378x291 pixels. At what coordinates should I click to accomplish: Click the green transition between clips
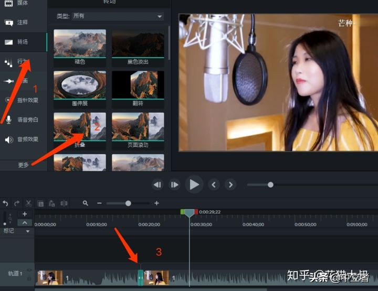(140, 278)
